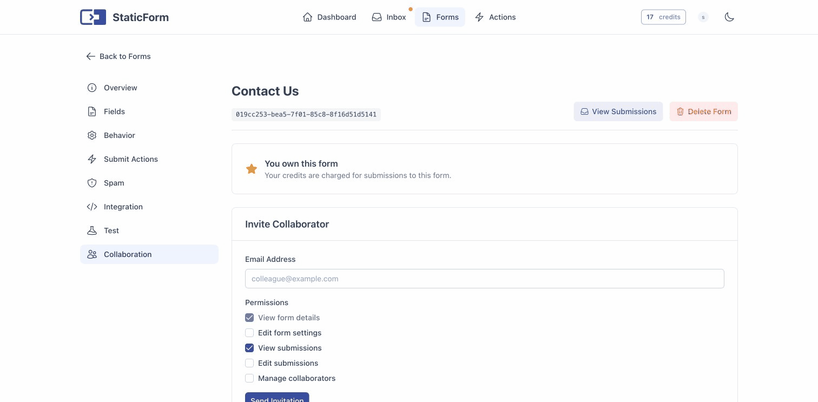Viewport: 818px width, 402px height.
Task: Click the Test flask icon
Action: click(92, 230)
